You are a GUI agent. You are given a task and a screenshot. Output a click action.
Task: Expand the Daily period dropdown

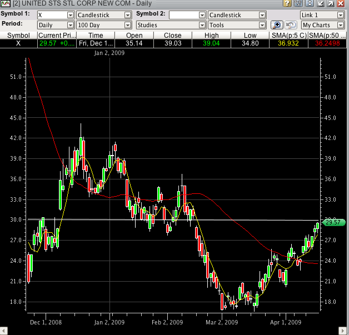[x=70, y=25]
